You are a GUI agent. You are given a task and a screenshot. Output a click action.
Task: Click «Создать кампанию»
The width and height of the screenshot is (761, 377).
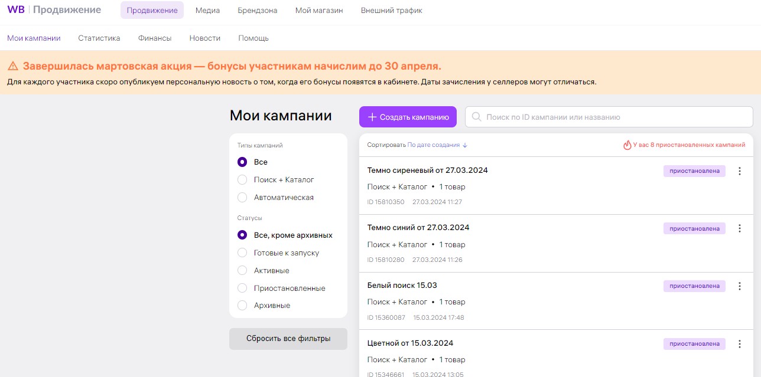408,117
